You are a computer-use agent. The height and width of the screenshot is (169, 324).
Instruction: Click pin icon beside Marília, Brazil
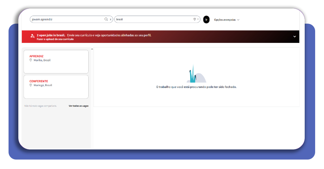[31, 60]
